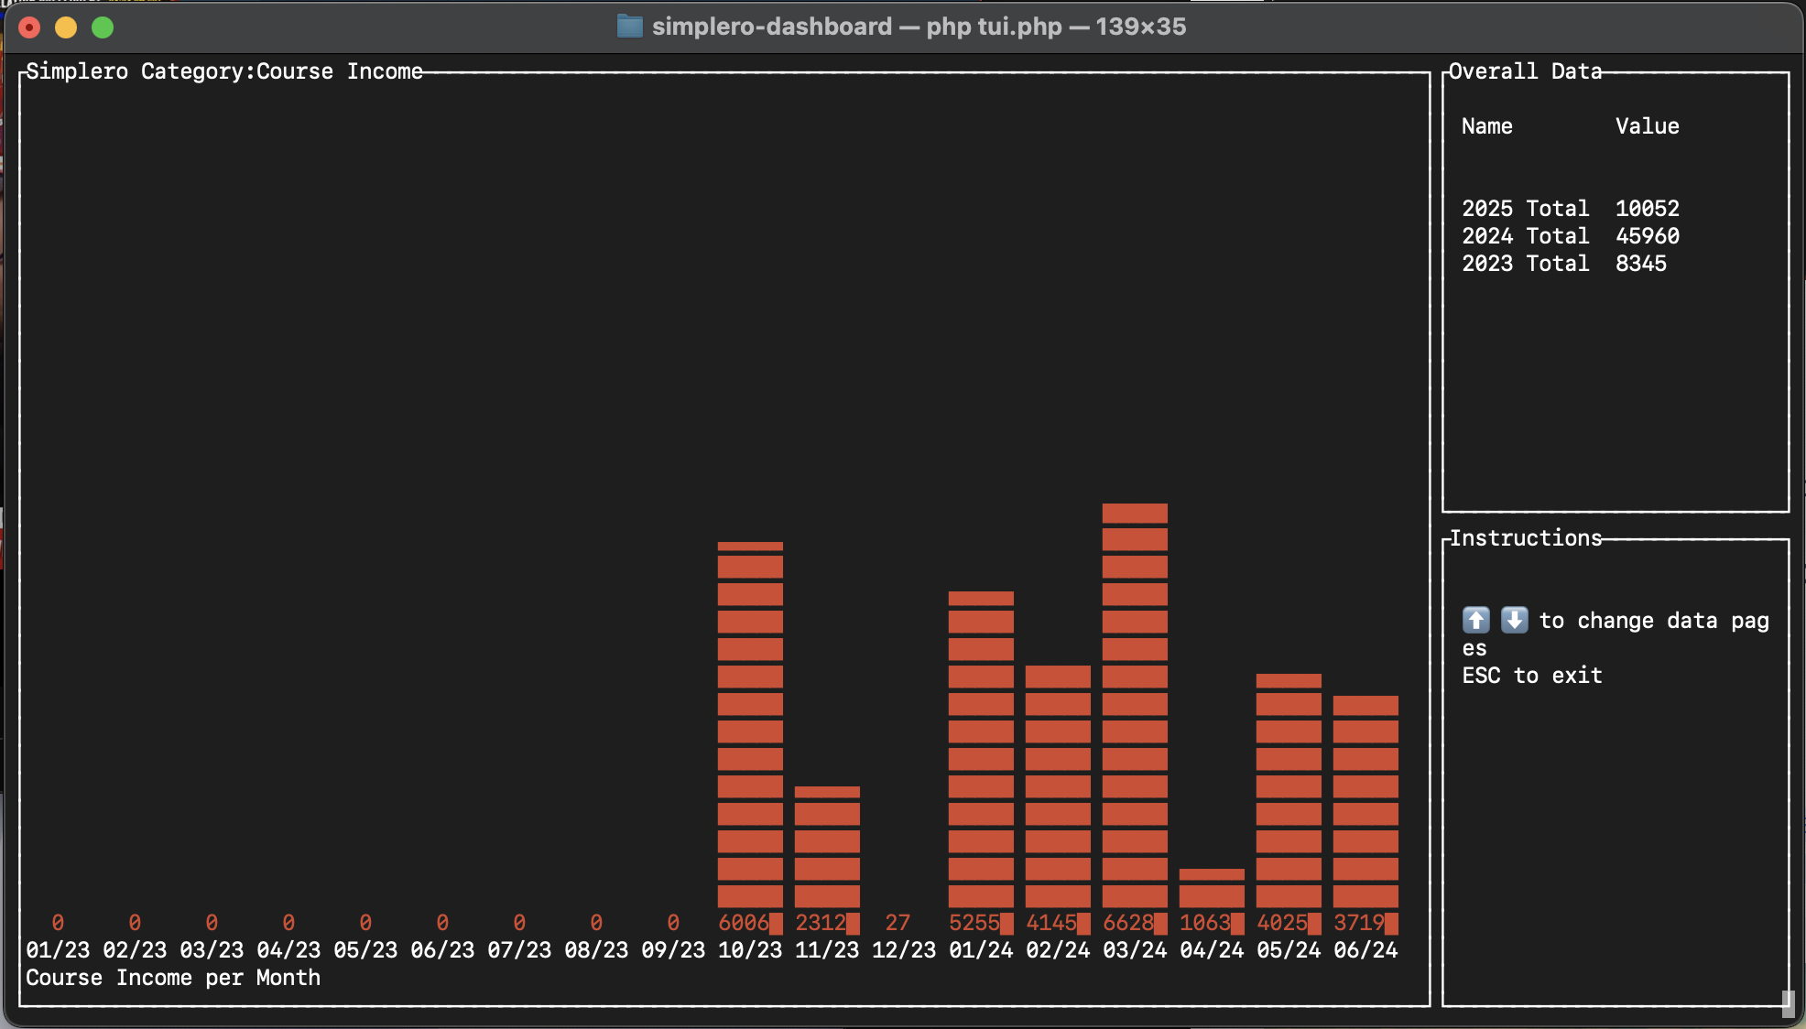Toggle the yellow minimize traffic light button
1806x1029 pixels.
(x=66, y=27)
